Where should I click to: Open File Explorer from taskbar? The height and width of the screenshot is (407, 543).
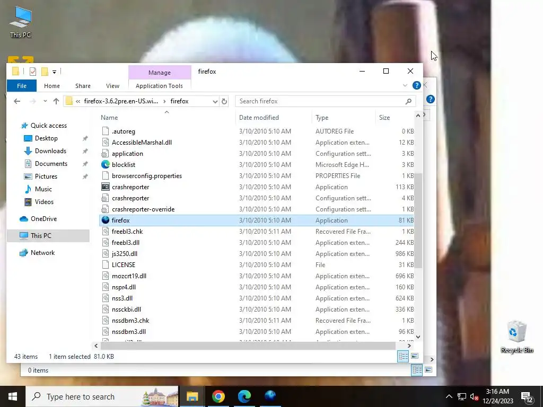pos(192,396)
